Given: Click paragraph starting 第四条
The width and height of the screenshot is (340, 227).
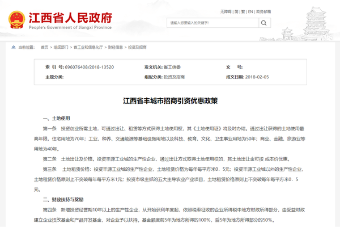Looking at the screenshot, I should point(169,215).
